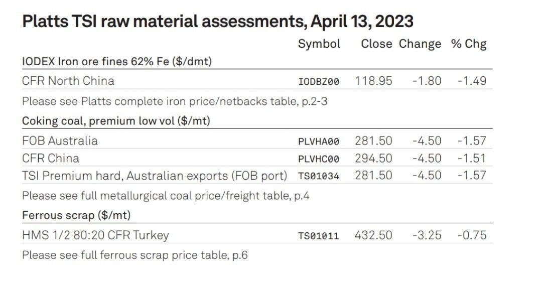The image size is (542, 289).
Task: Click the iron price/netbacks table note
Action: coord(175,101)
